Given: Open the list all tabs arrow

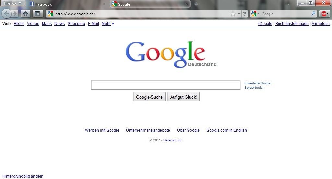Looking at the screenshot, I should click(x=288, y=4).
